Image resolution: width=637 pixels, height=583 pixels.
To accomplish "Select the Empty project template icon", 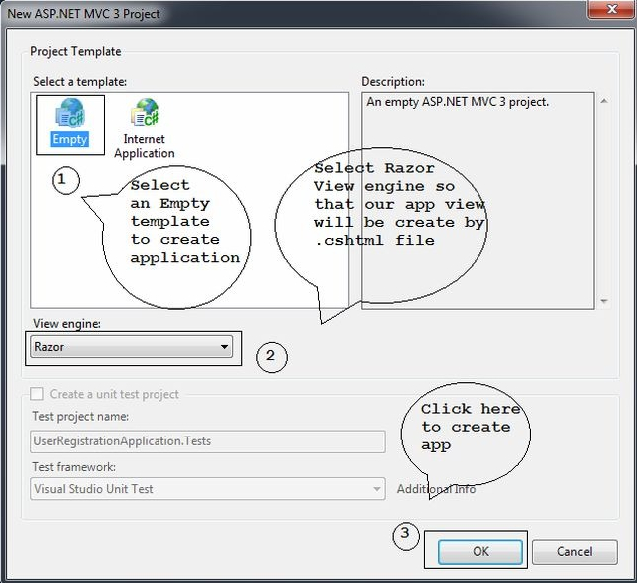I will click(70, 123).
